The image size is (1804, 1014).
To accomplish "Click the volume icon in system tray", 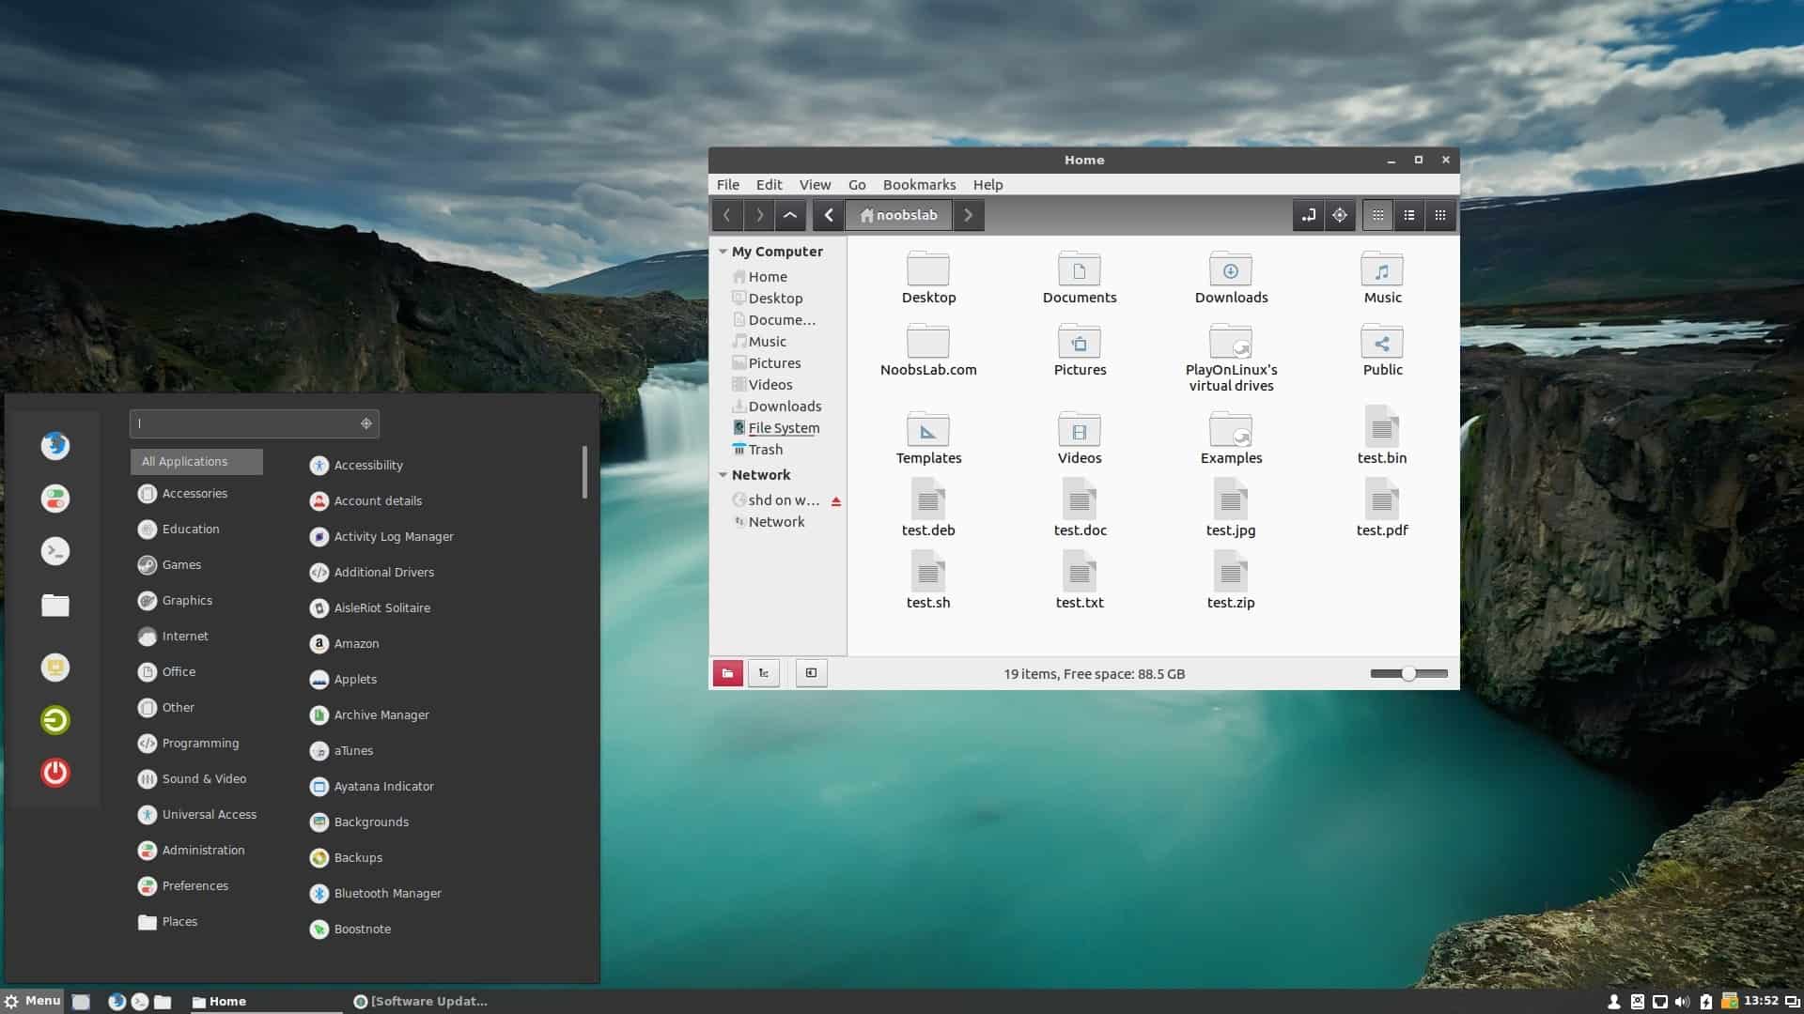I will tap(1682, 1002).
